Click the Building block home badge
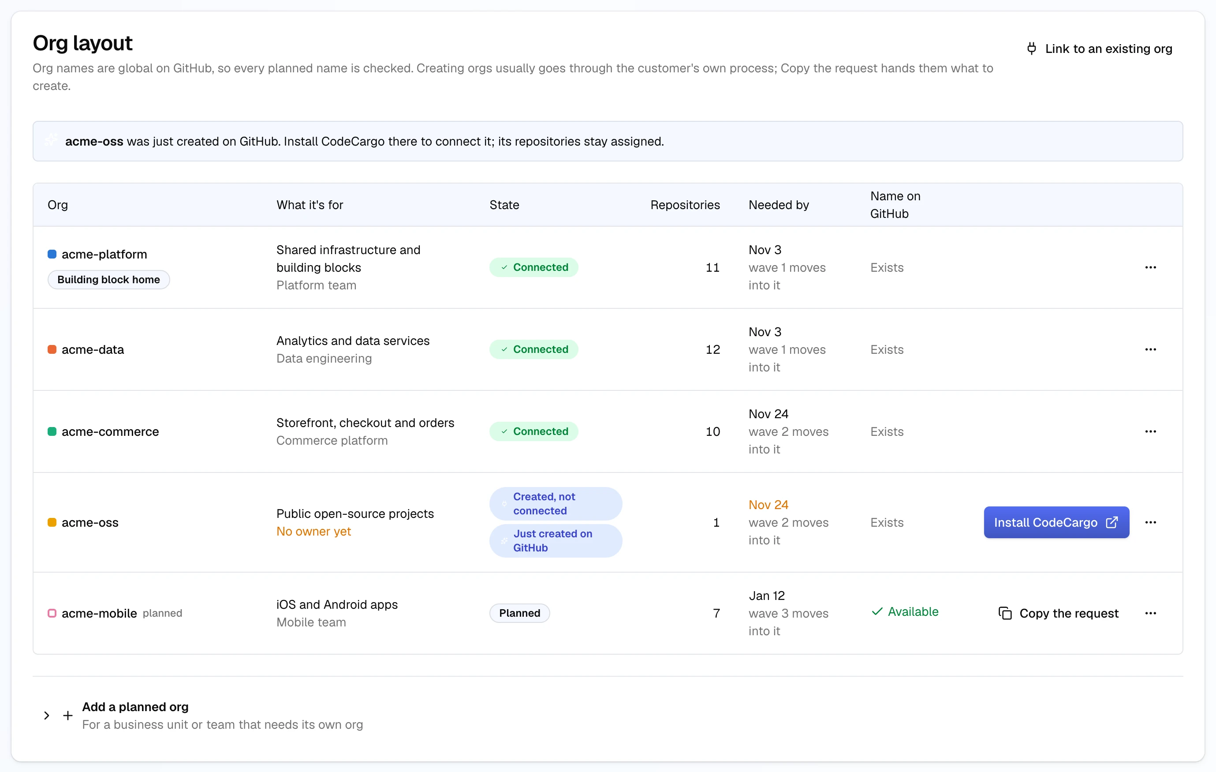 tap(108, 279)
